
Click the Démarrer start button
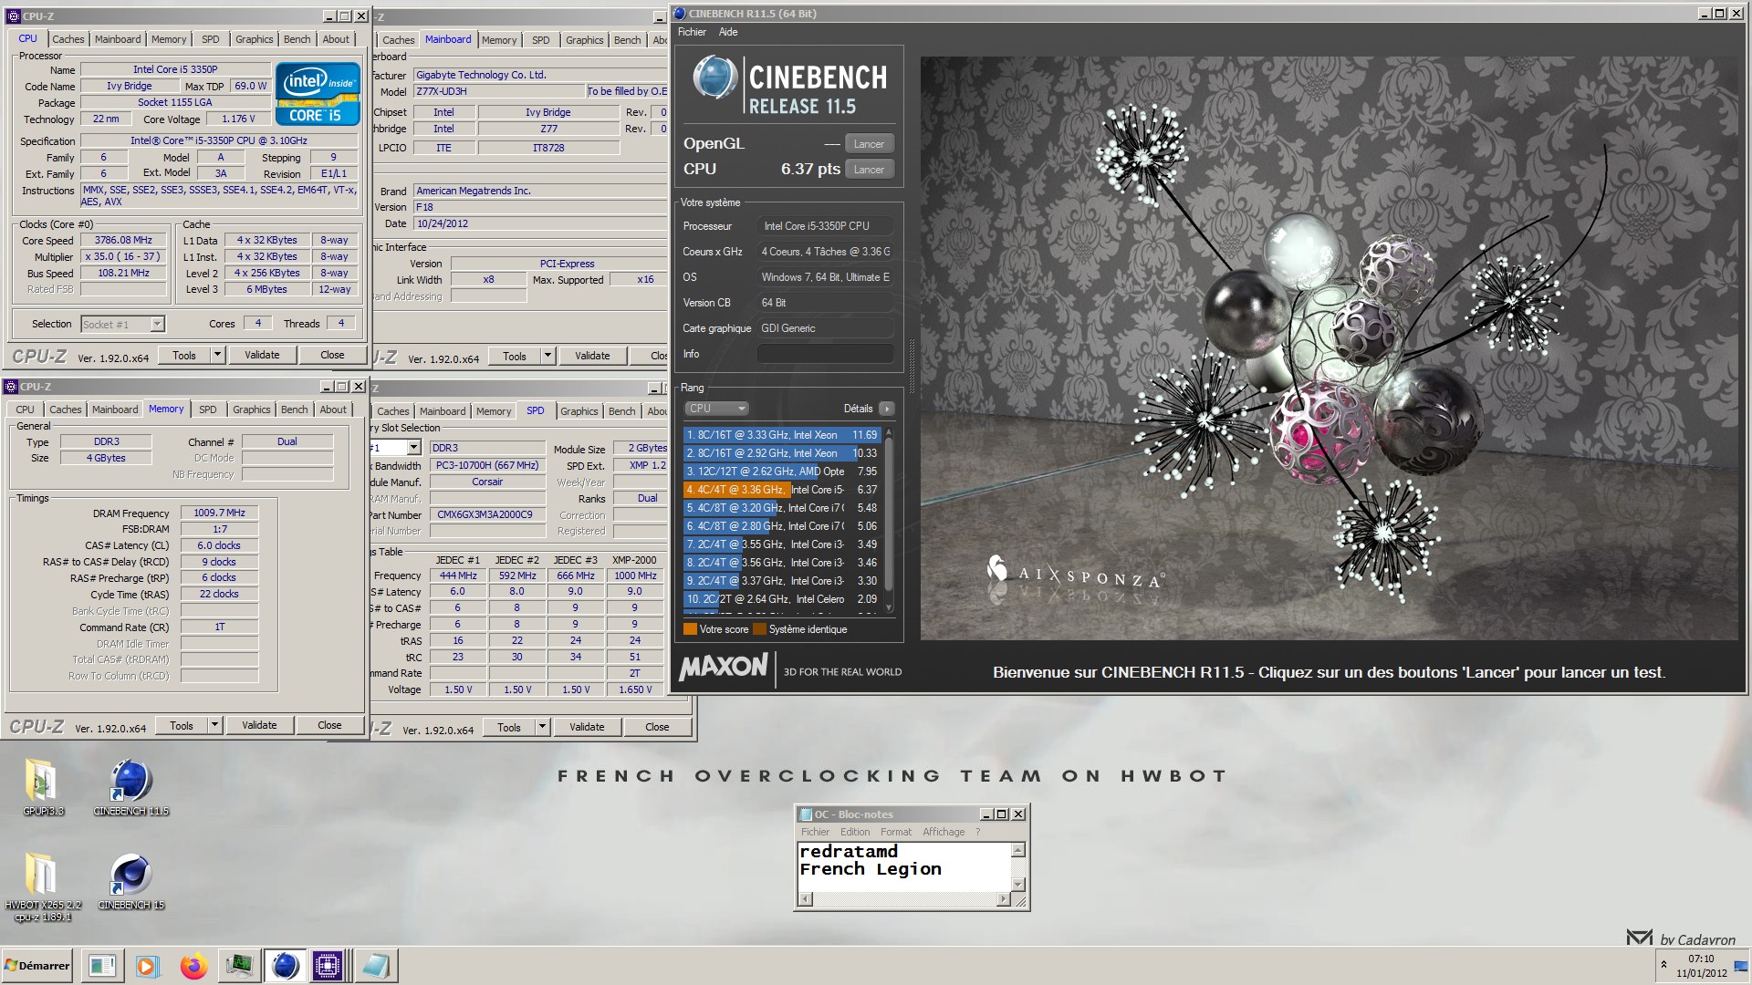(37, 966)
